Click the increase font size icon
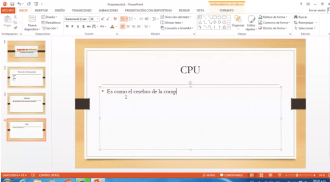The width and height of the screenshot is (330, 182). point(102,19)
